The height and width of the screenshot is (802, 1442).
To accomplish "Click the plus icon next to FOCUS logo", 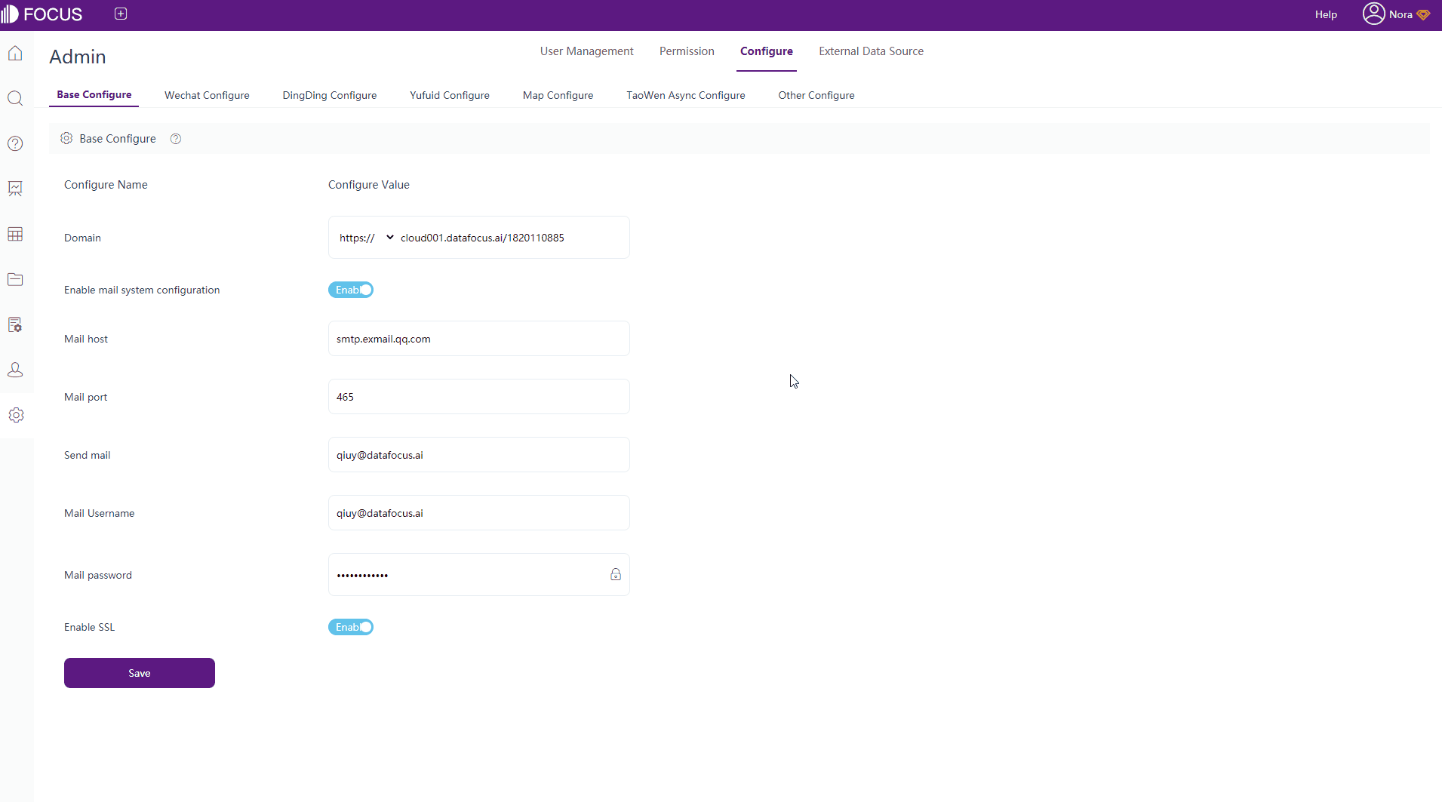I will 121,14.
